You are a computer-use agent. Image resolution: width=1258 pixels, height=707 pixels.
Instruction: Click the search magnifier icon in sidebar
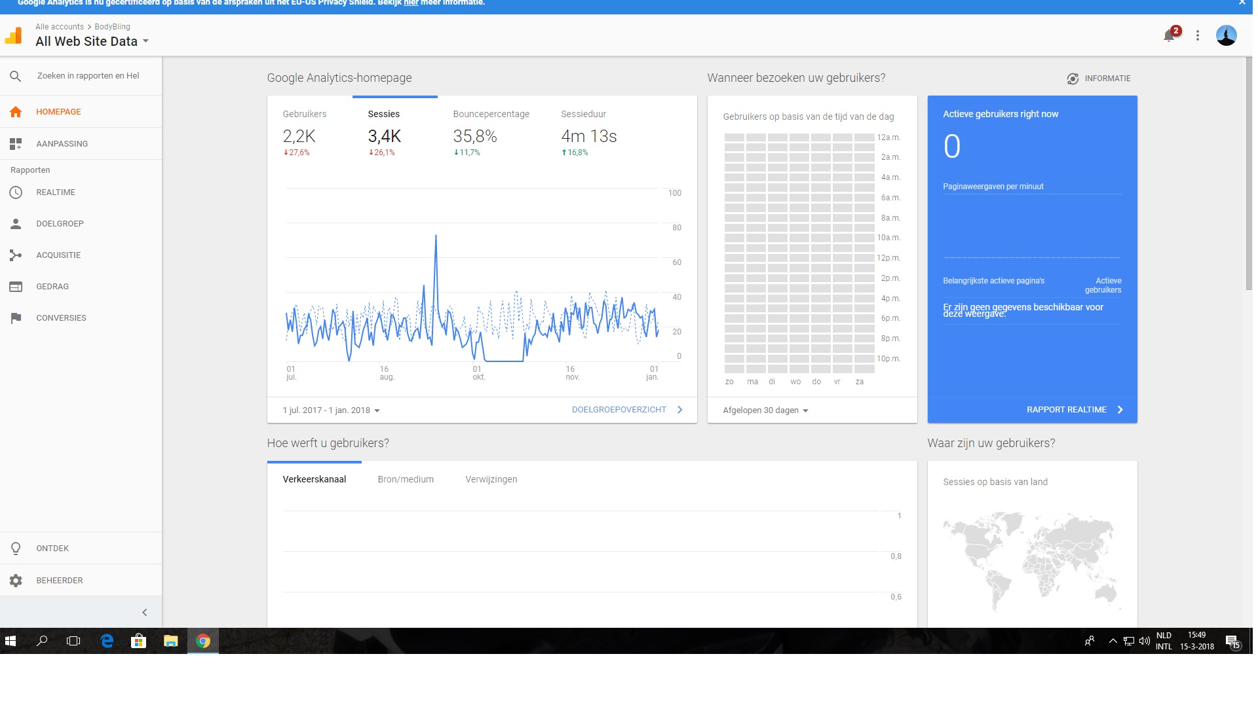(16, 76)
